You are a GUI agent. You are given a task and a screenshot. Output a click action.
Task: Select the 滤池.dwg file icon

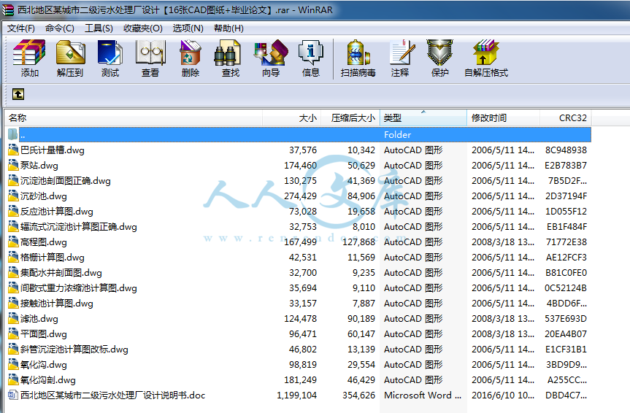[x=13, y=319]
